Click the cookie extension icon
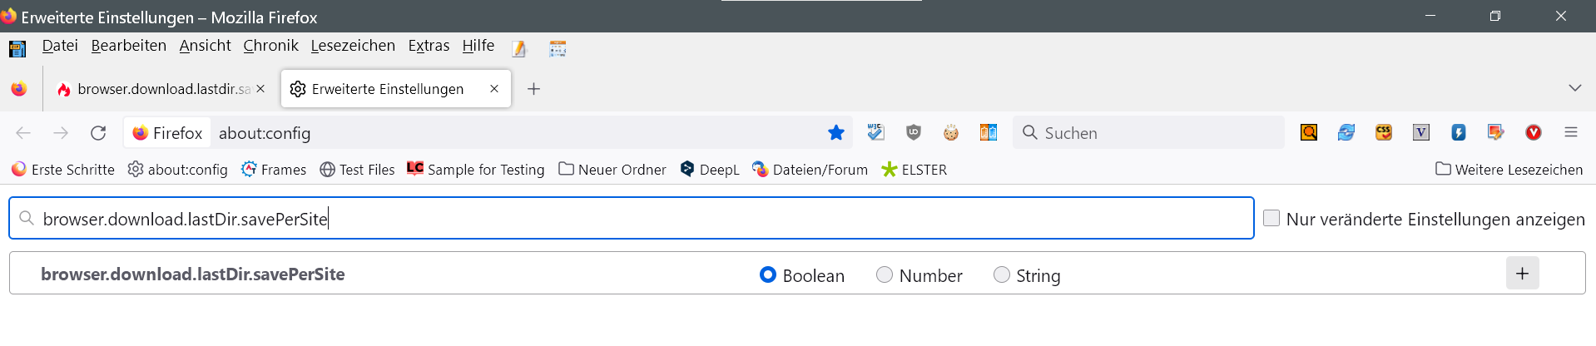The image size is (1596, 346). point(951,132)
